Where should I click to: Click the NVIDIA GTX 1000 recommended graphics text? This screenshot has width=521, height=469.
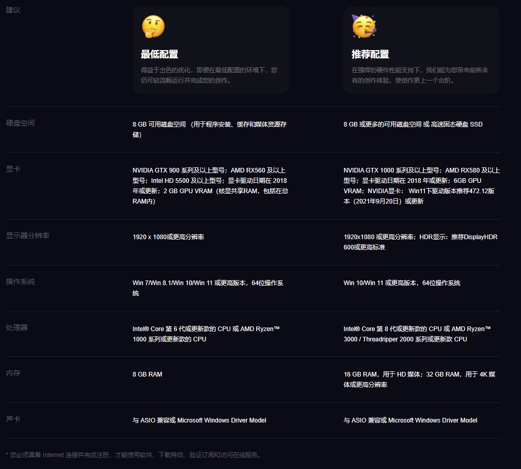tap(421, 185)
